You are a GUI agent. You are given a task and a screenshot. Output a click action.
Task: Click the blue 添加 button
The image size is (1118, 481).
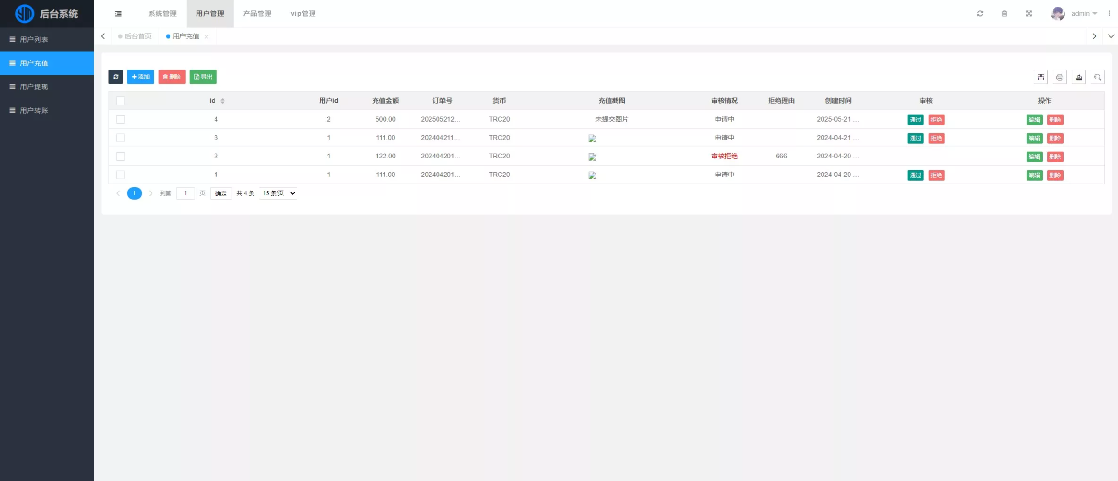click(141, 77)
